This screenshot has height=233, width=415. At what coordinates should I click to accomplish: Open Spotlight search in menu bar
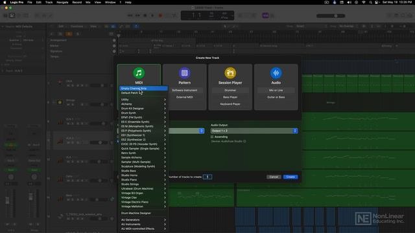[370, 3]
